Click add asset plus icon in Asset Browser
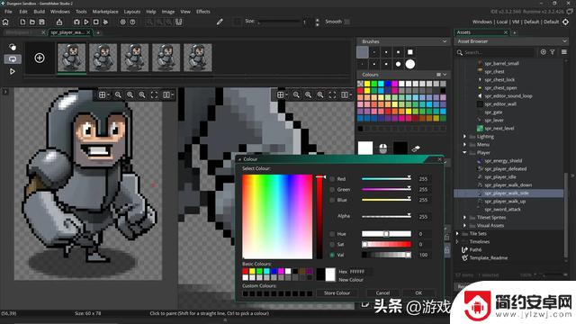The width and height of the screenshot is (576, 324). [x=544, y=52]
